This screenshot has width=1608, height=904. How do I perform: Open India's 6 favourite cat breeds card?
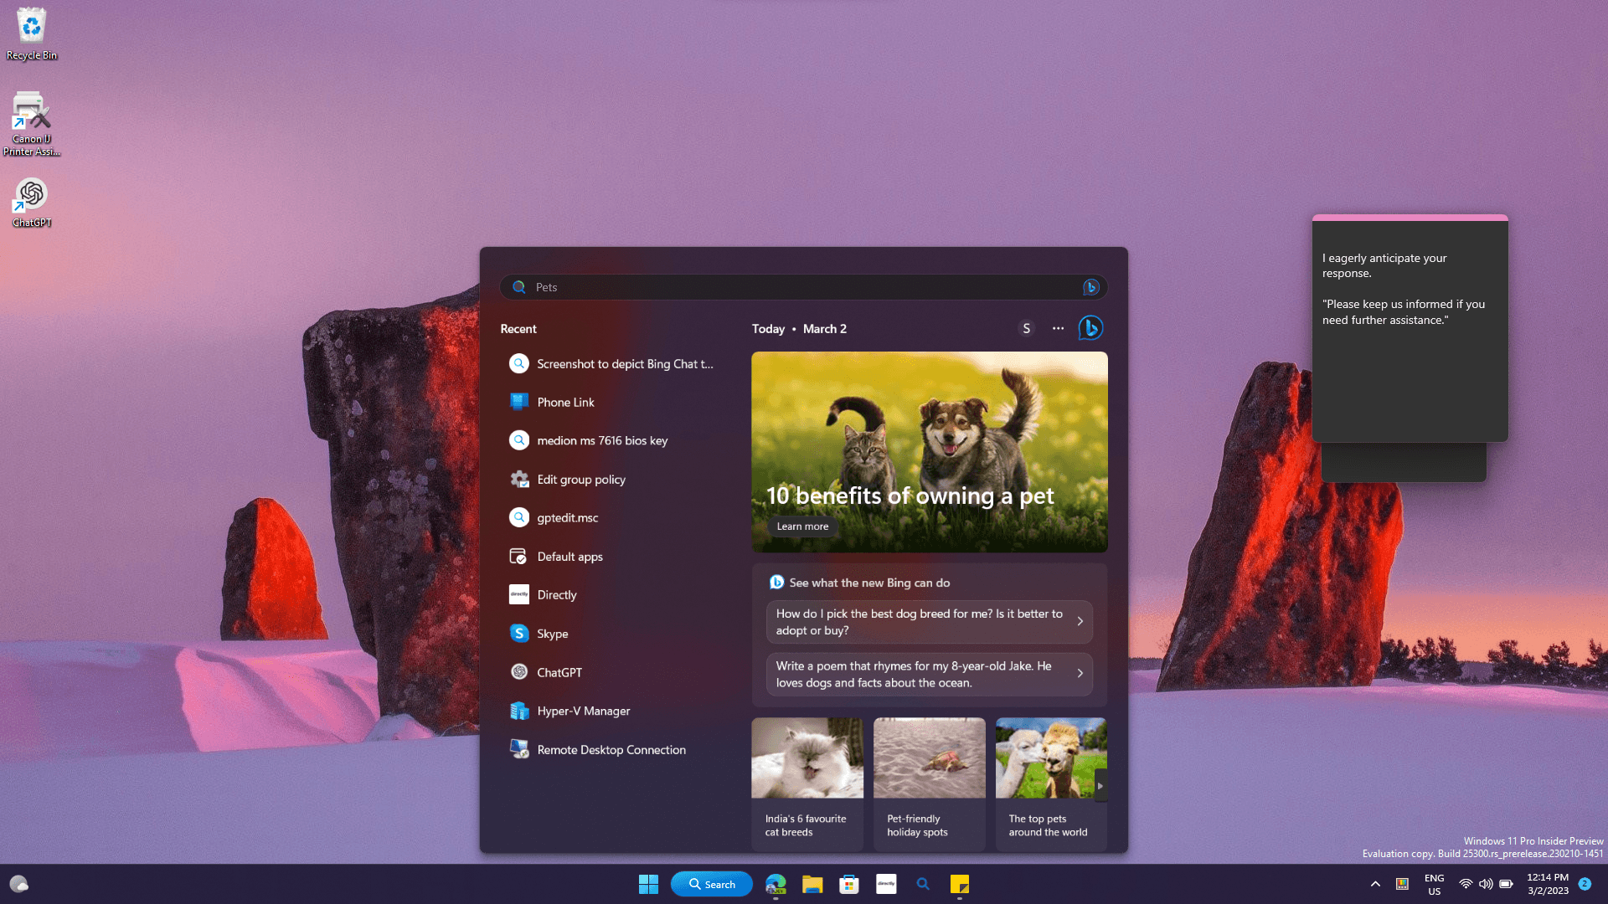[x=807, y=784]
